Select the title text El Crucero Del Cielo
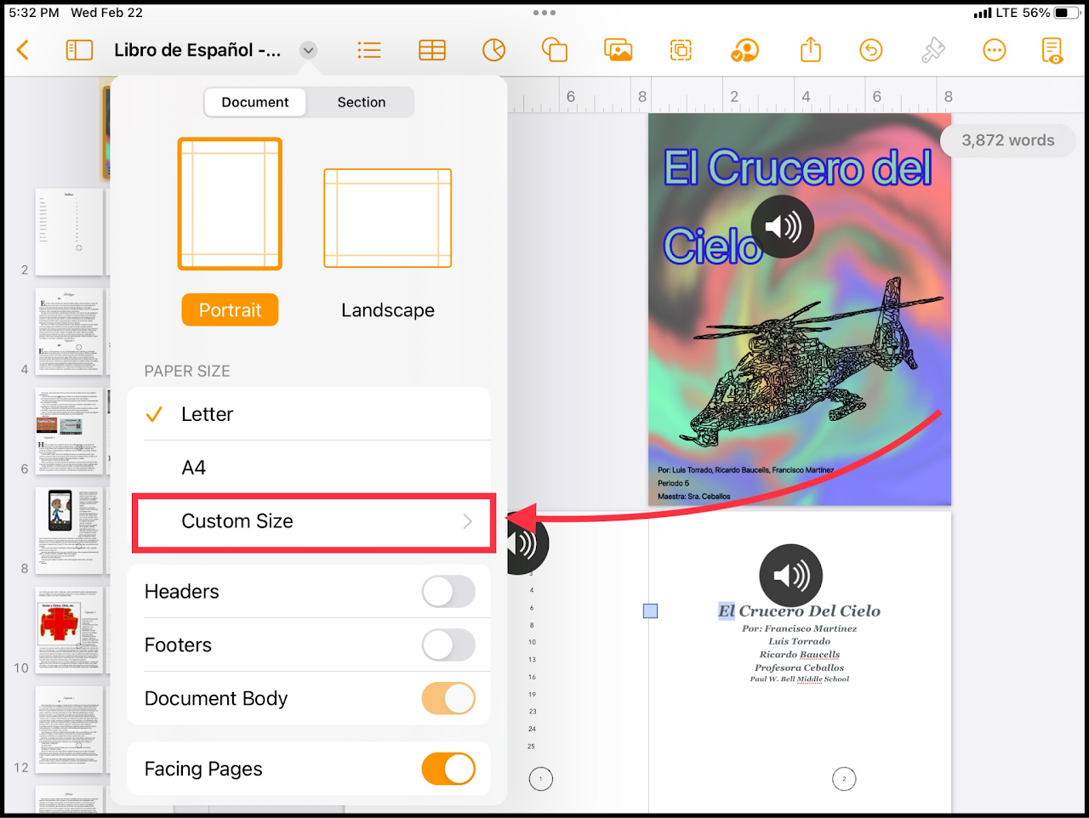 point(800,611)
